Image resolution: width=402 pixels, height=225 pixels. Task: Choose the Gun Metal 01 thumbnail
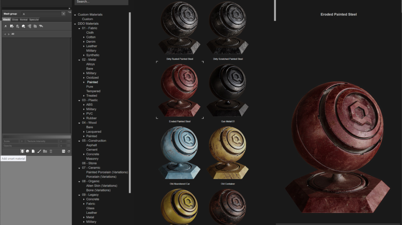pos(228,90)
